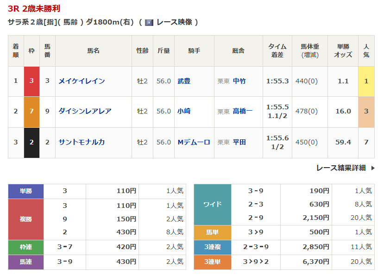This screenshot has width=384, height=275.
Task: Open trainer 高橋一 page
Action: click(x=242, y=111)
